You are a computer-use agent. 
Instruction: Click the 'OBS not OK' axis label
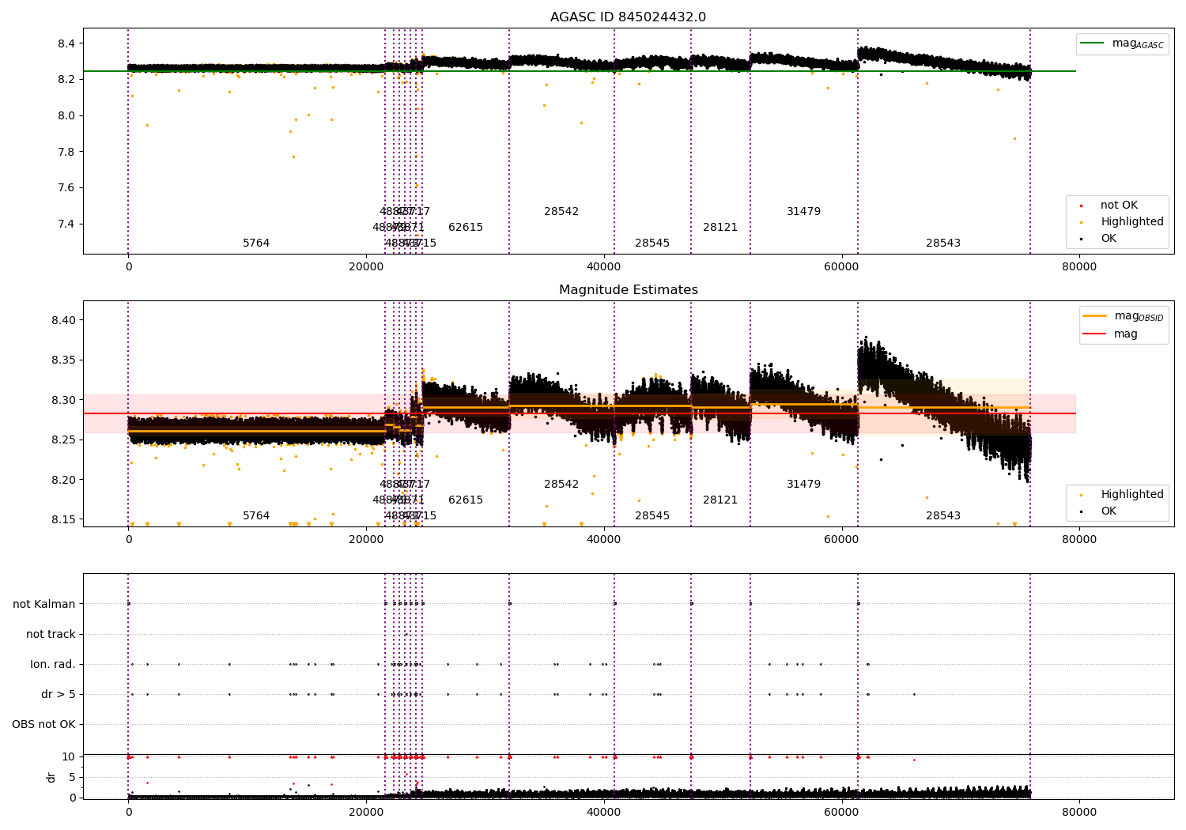pyautogui.click(x=43, y=724)
